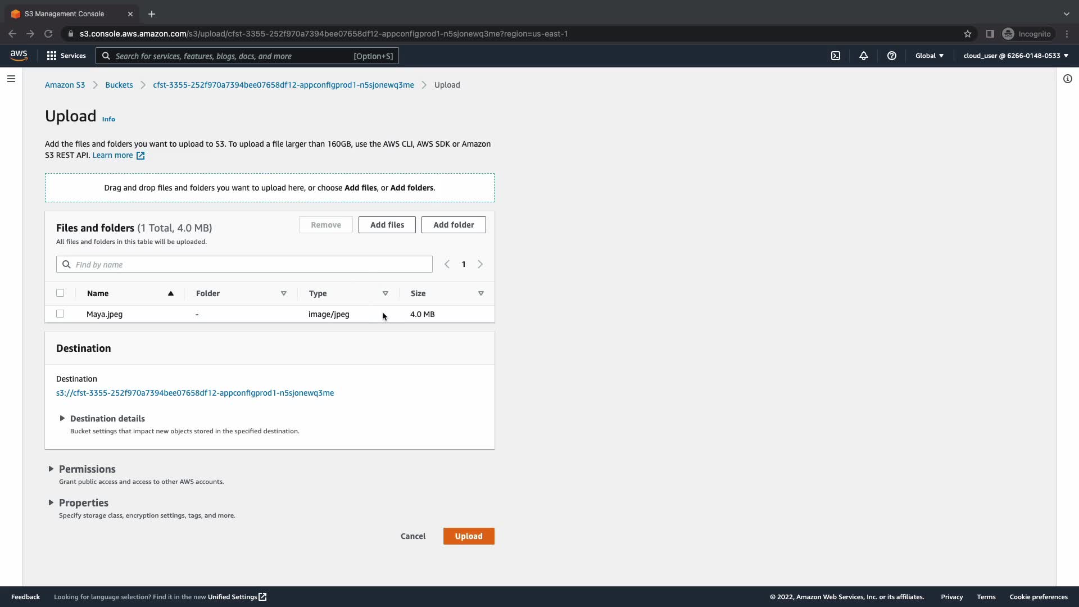Viewport: 1079px width, 607px height.
Task: Click the orange Upload button
Action: coord(469,536)
